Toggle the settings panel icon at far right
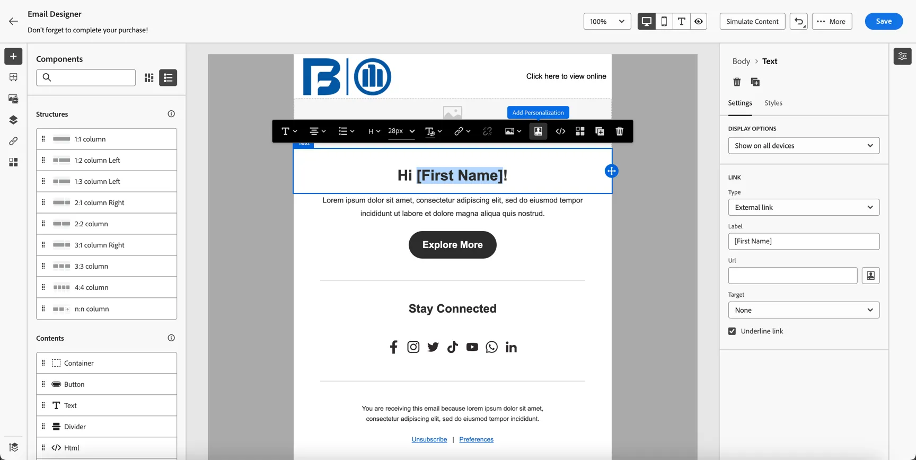This screenshot has height=460, width=916. point(902,56)
